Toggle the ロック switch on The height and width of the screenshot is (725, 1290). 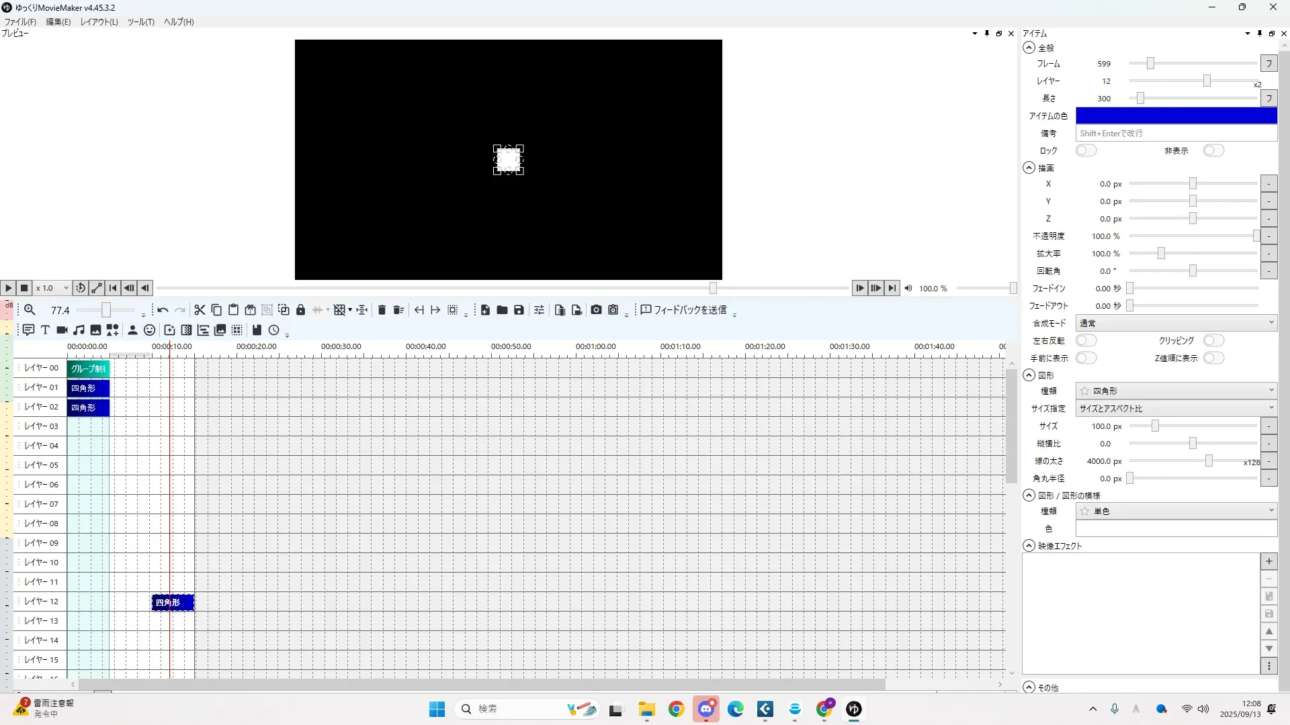coord(1086,150)
